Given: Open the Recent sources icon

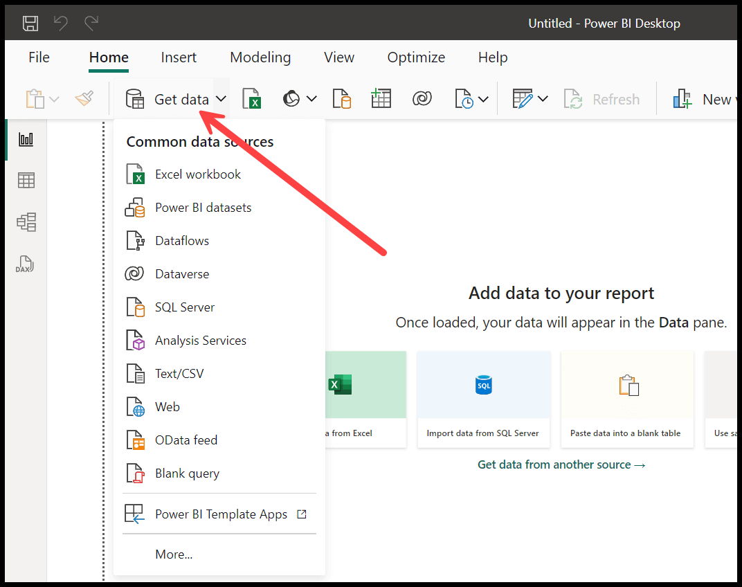Looking at the screenshot, I should pos(464,99).
